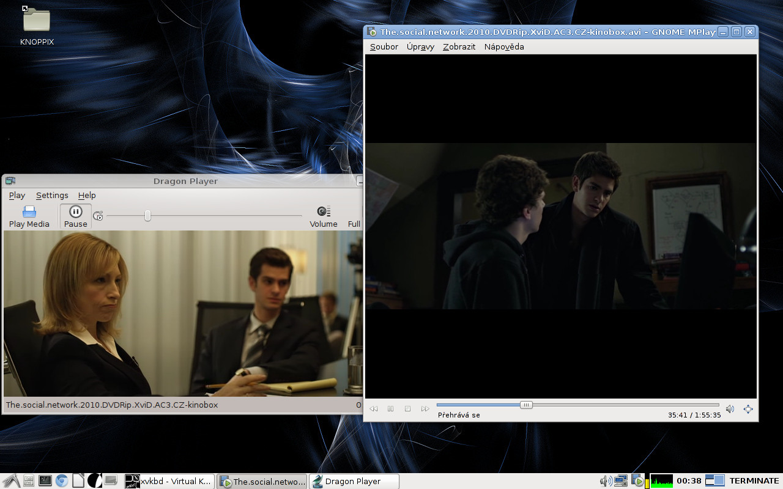Click the green CPU usage monitor

tap(661, 481)
